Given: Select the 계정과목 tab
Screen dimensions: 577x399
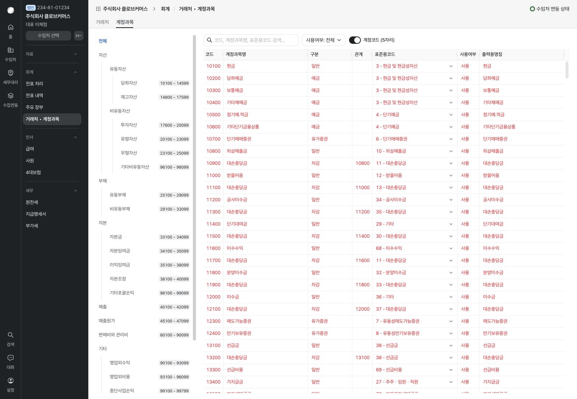Looking at the screenshot, I should tap(125, 22).
